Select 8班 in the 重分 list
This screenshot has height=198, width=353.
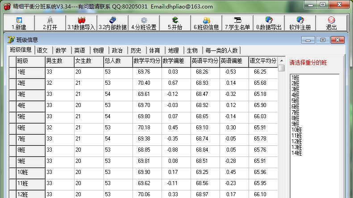click(295, 118)
